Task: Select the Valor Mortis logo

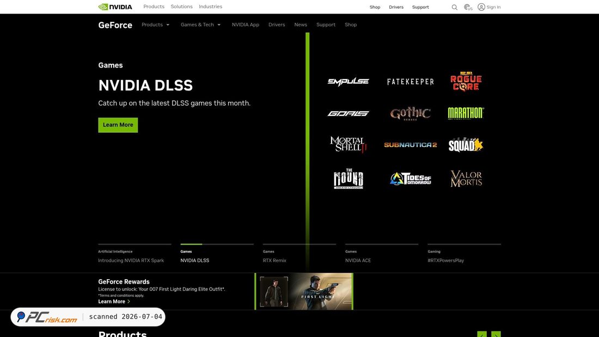Action: point(466,179)
